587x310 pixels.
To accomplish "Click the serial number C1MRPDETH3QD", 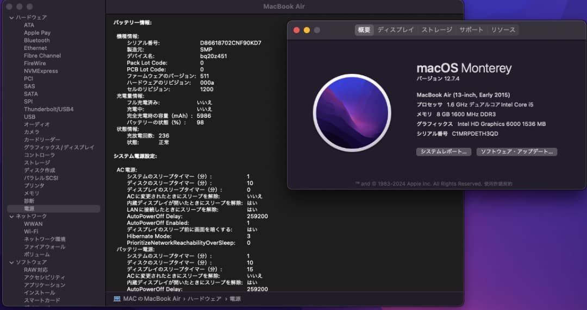I will pyautogui.click(x=475, y=134).
